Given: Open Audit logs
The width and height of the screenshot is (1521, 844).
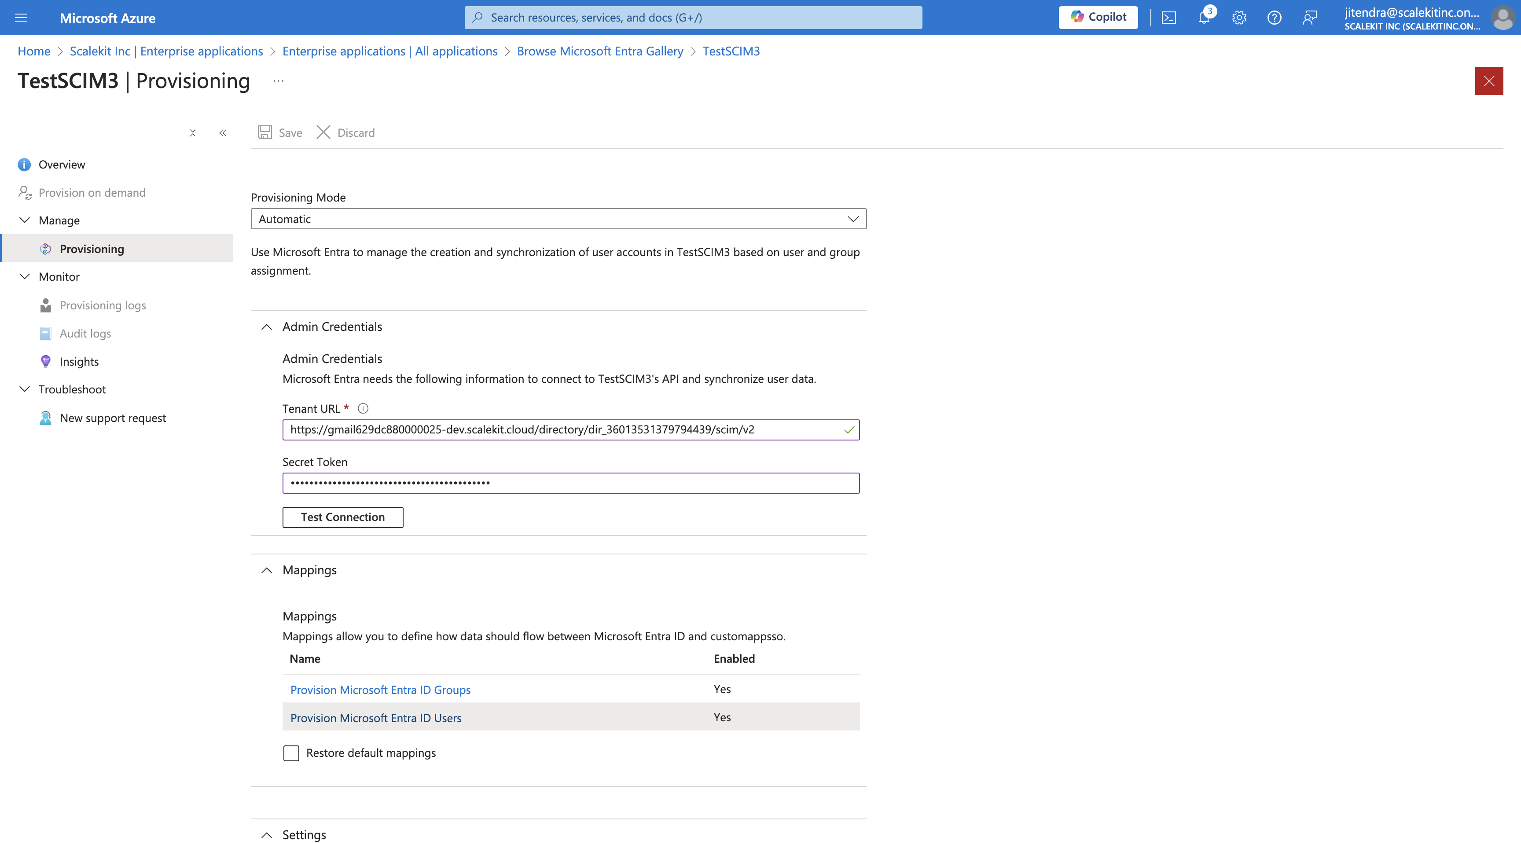Looking at the screenshot, I should 85,334.
